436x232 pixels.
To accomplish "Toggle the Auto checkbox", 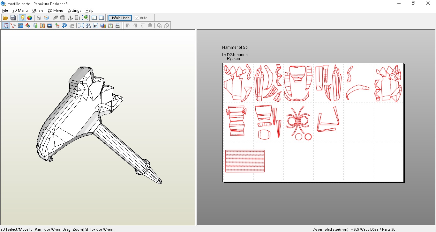I will (141, 18).
